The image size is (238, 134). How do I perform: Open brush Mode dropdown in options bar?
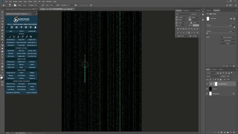click(25, 5)
